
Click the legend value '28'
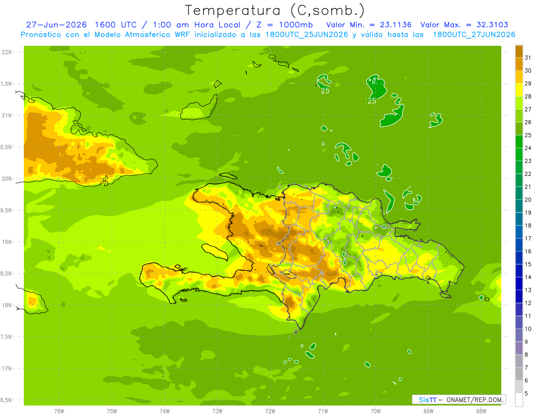pos(528,96)
